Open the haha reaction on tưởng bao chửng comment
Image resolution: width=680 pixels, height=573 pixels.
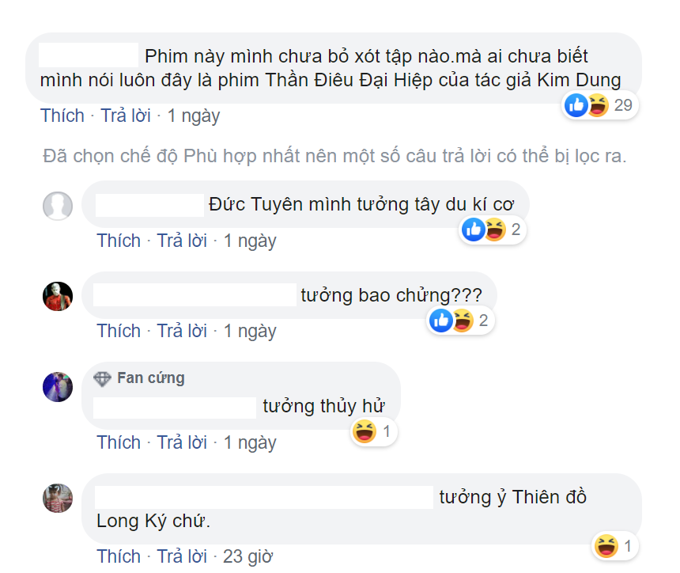463,321
